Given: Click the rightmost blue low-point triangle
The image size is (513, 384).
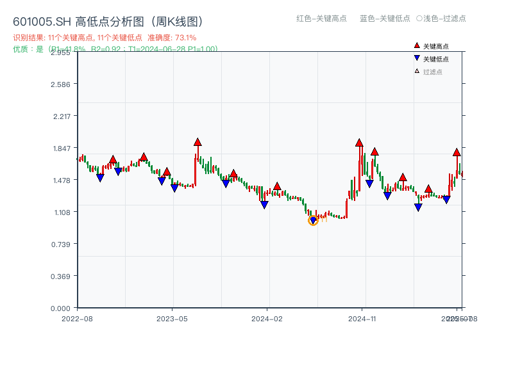Looking at the screenshot, I should (x=446, y=200).
